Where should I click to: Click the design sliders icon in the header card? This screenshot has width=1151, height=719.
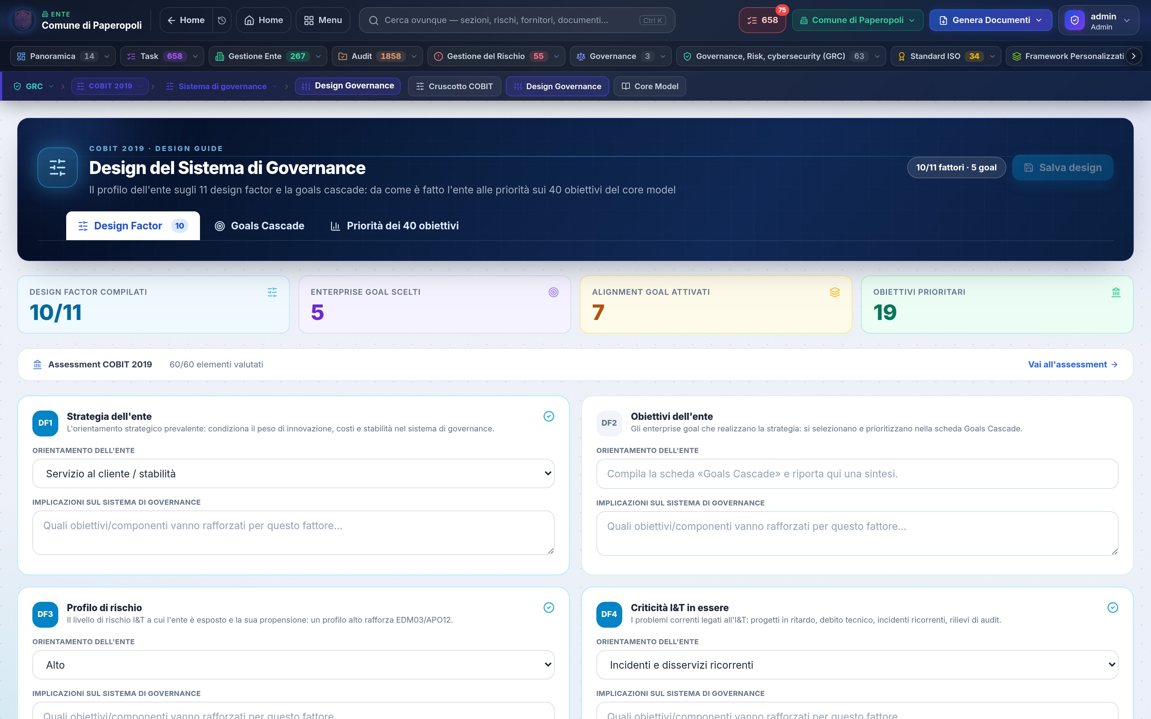pos(58,168)
